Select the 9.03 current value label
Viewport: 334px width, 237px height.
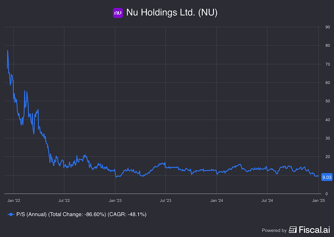[327, 177]
